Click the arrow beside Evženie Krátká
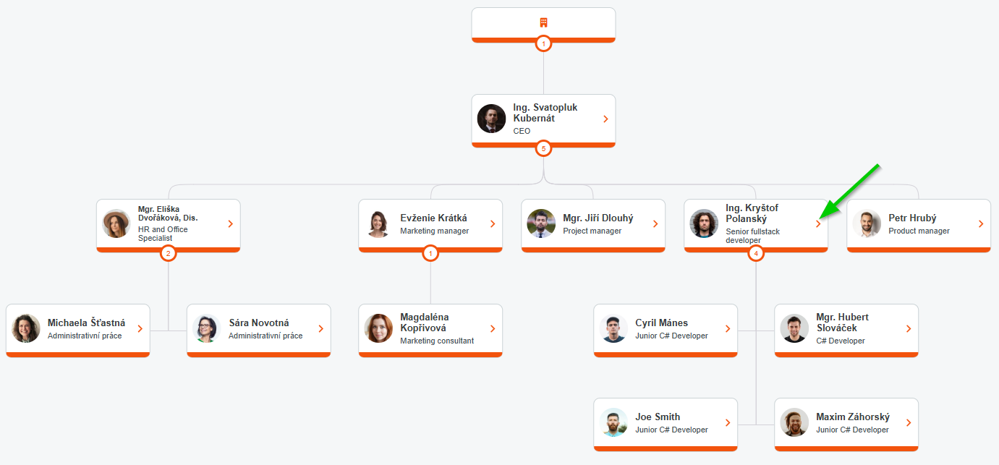Image resolution: width=999 pixels, height=465 pixels. pyautogui.click(x=493, y=224)
